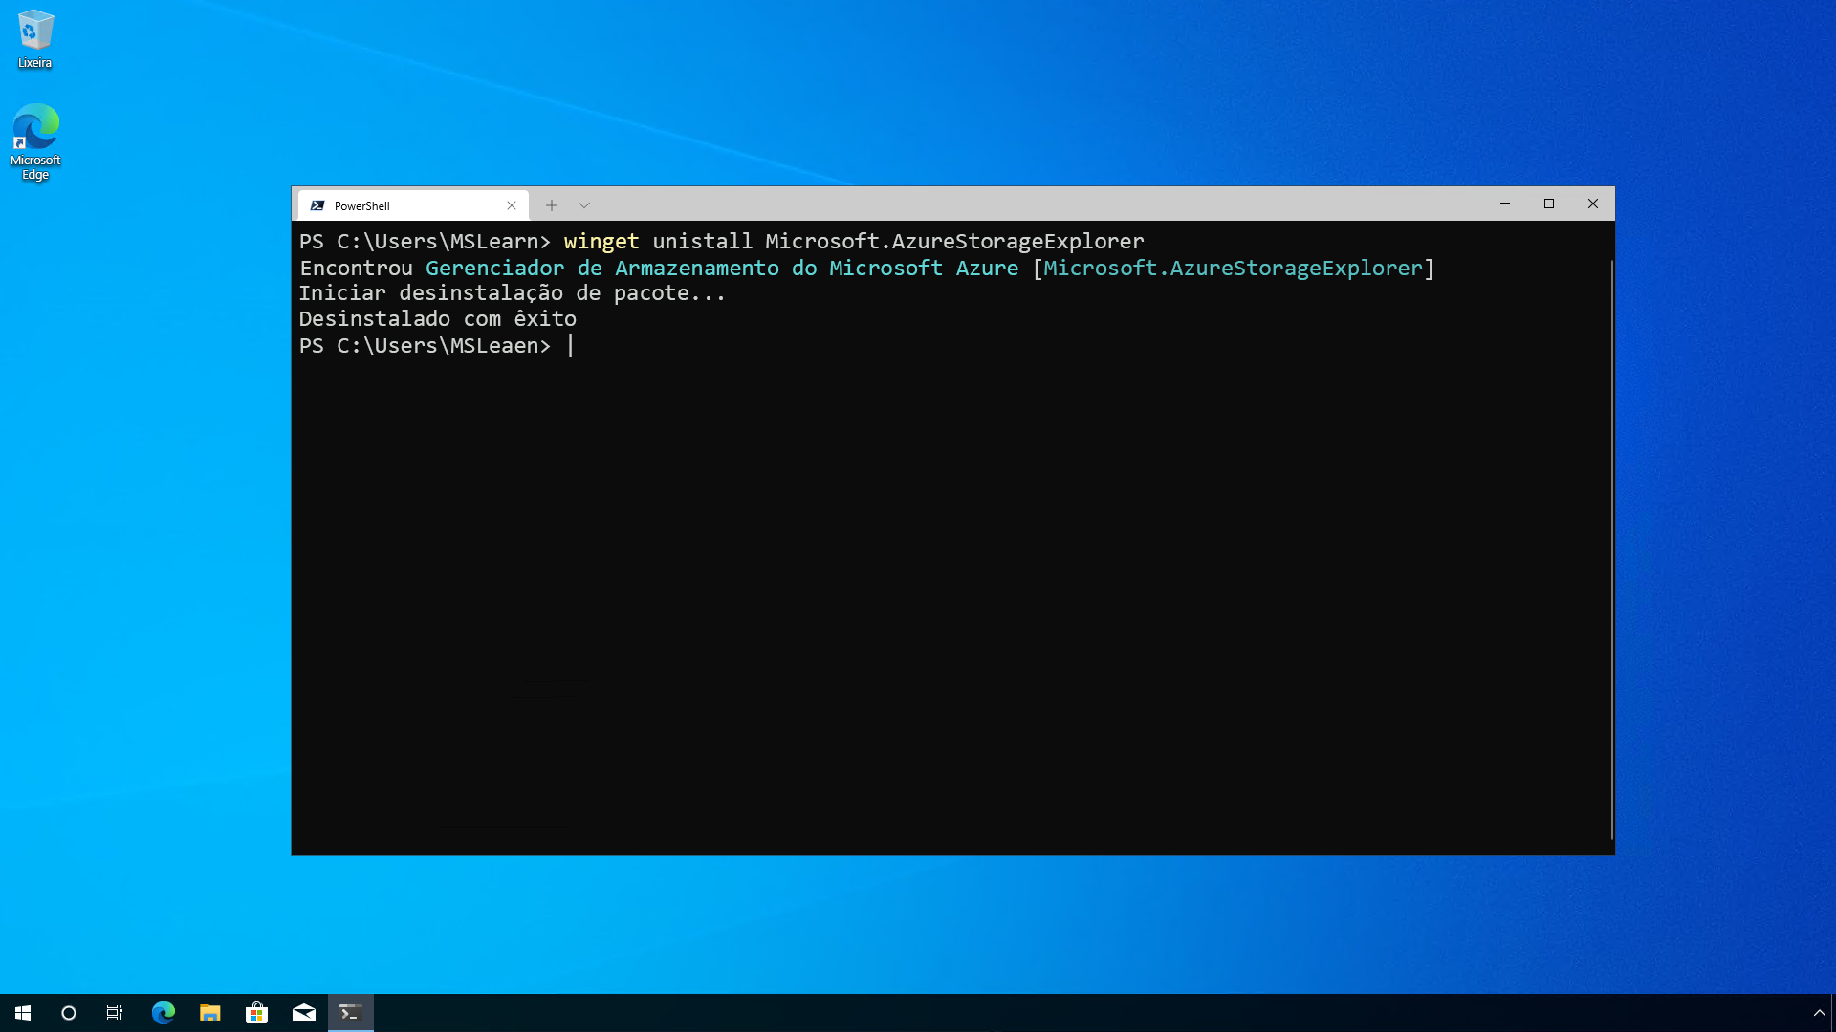Click 'Gerenciador de Armazenamento do Microsoft Azure' text

722,269
